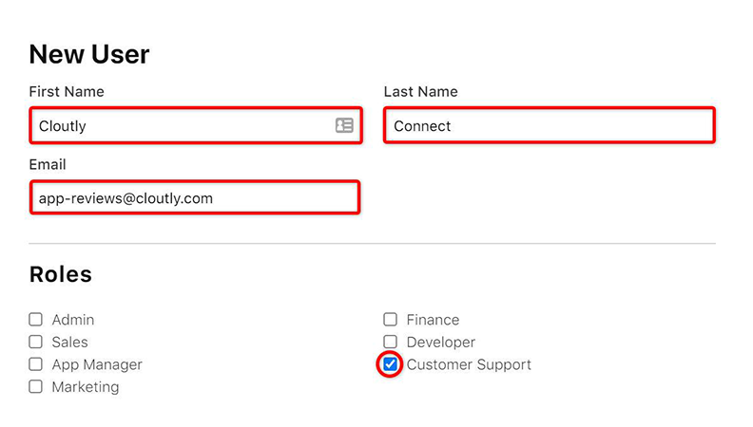Screen dimensions: 753x427
Task: Click the Sales label text
Action: click(70, 342)
